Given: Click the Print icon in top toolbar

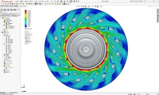Looking at the screenshot, I should pos(64,1).
